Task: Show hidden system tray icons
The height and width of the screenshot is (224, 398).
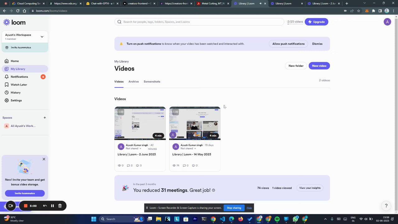Action: point(325,219)
